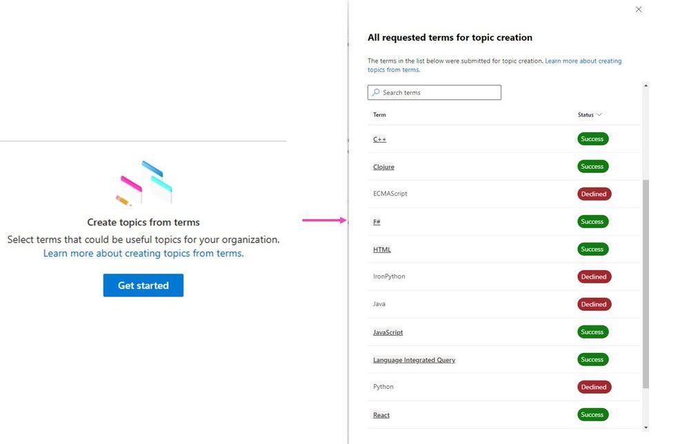This screenshot has height=444, width=689.
Task: Open the F# topic link
Action: [x=377, y=222]
